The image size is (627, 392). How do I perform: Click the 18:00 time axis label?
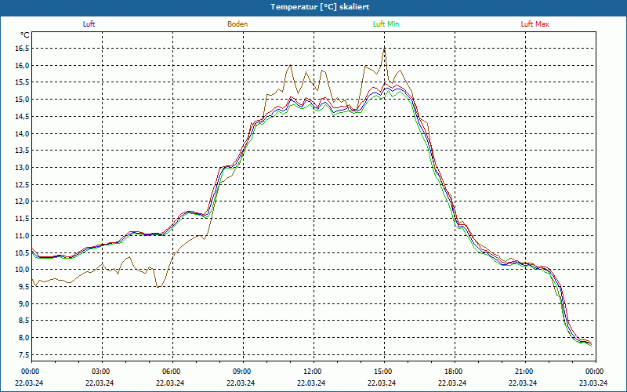(454, 372)
